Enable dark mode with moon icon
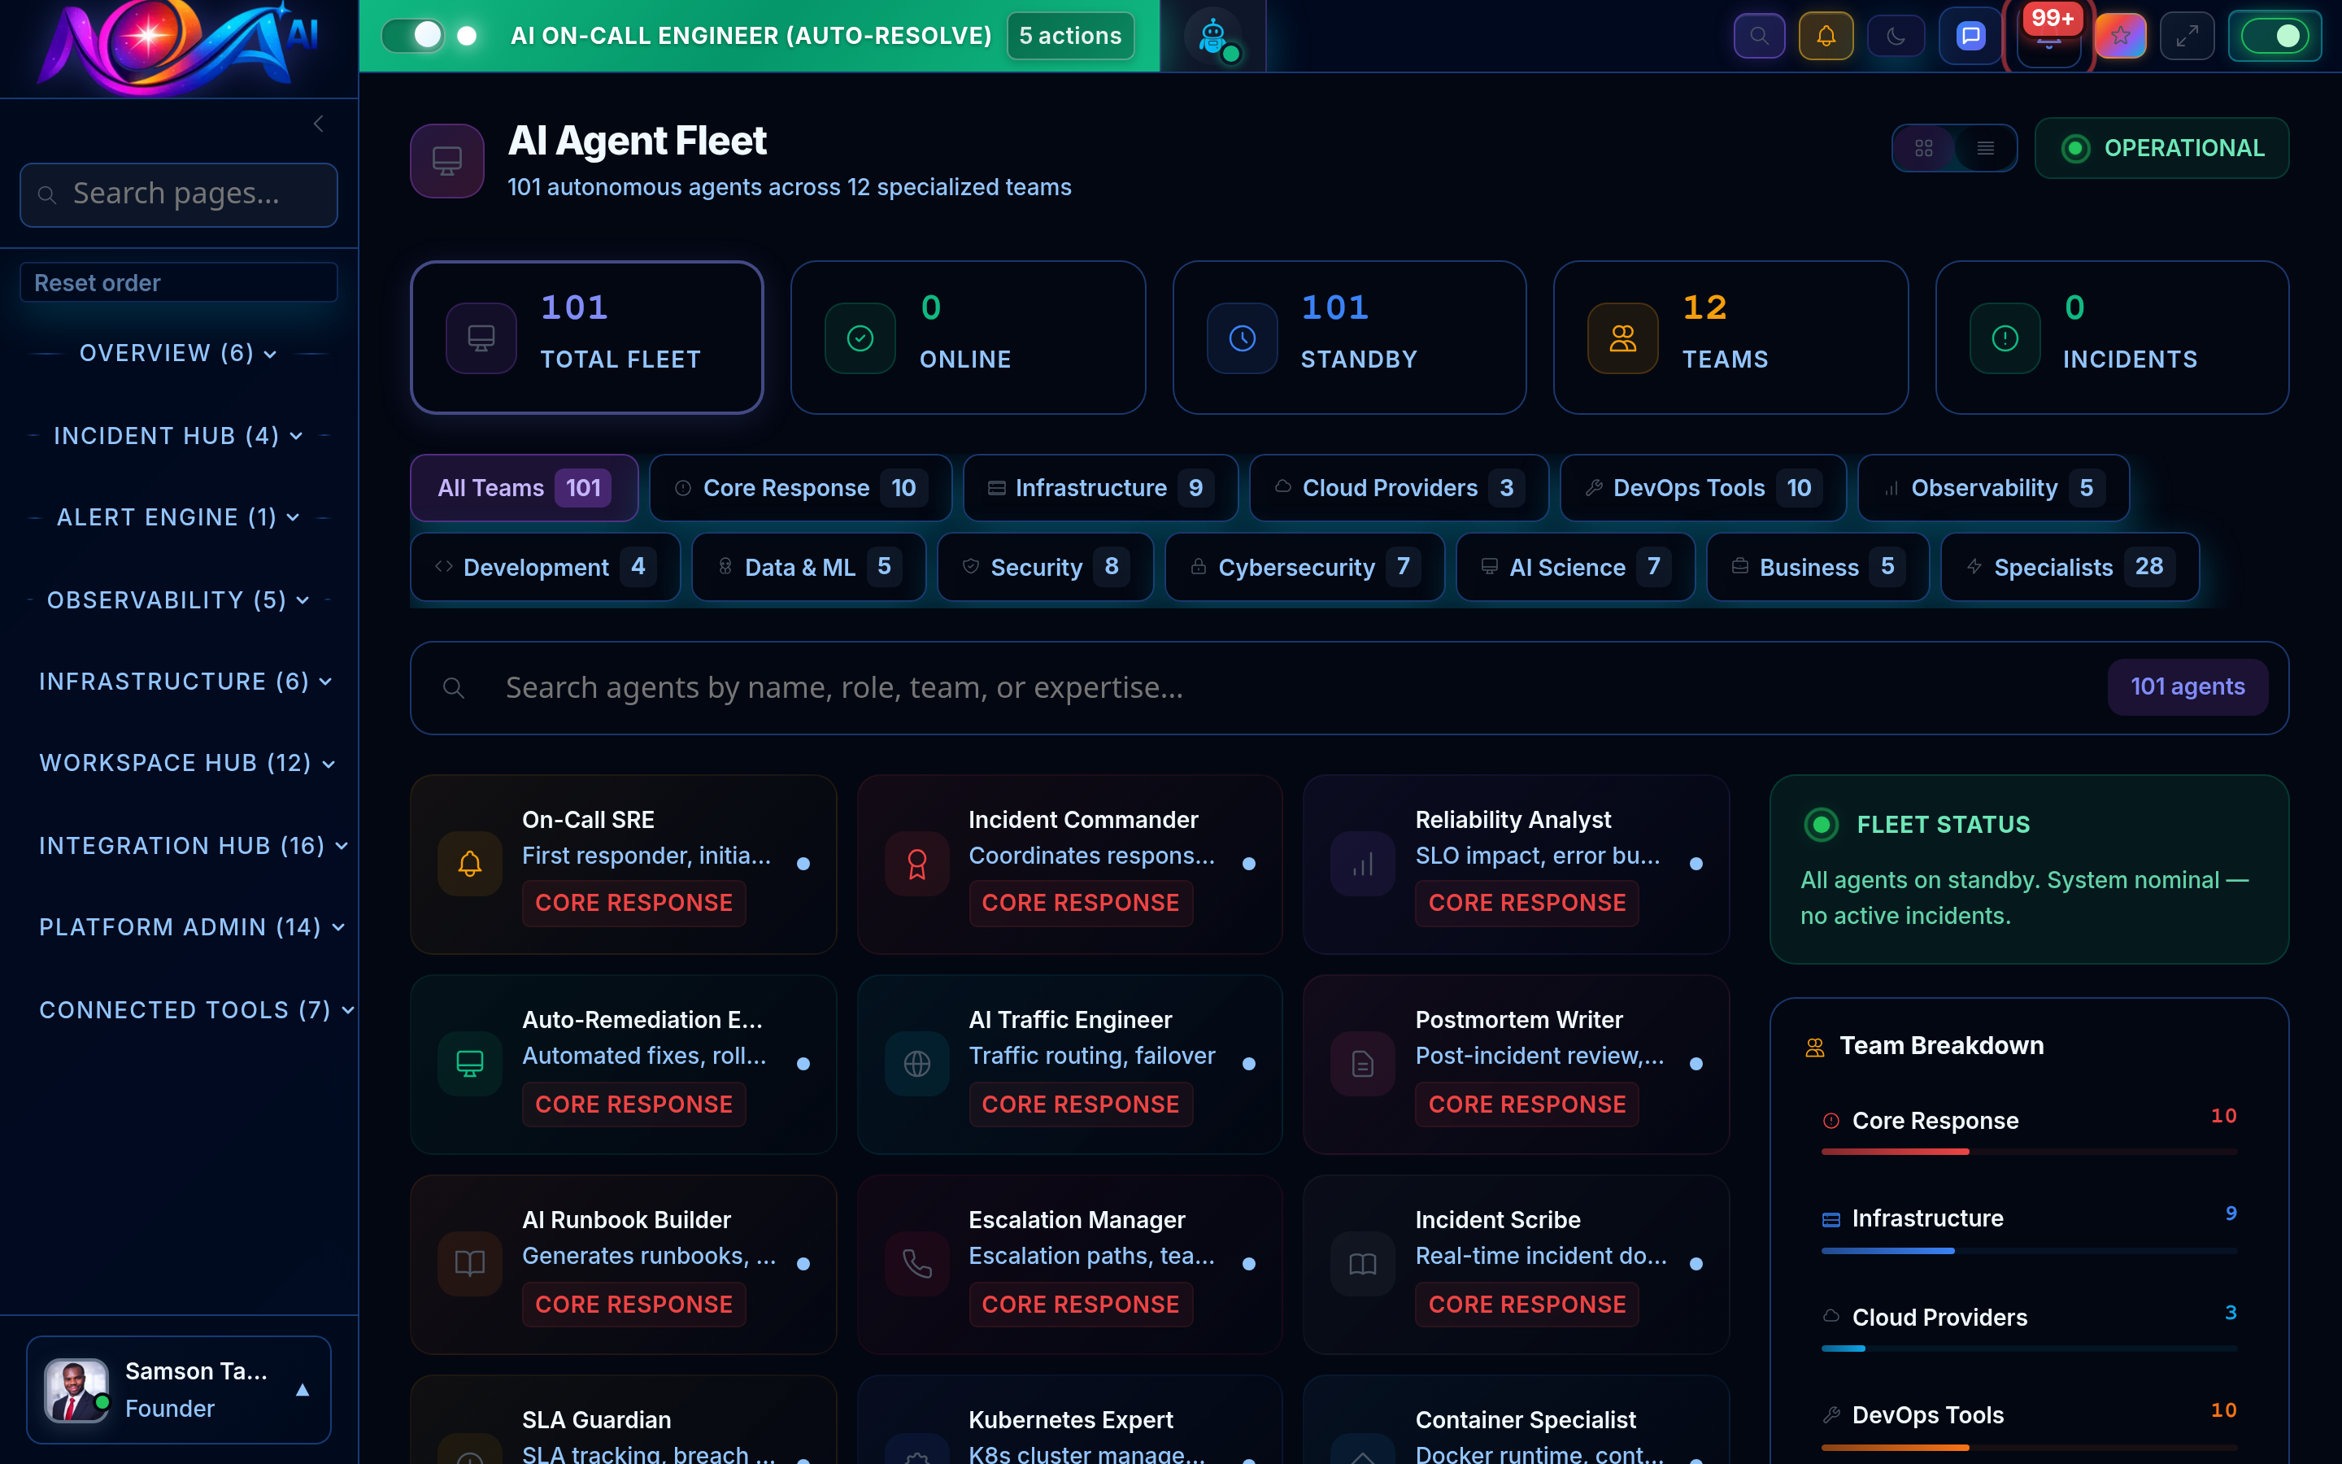 [x=1896, y=35]
